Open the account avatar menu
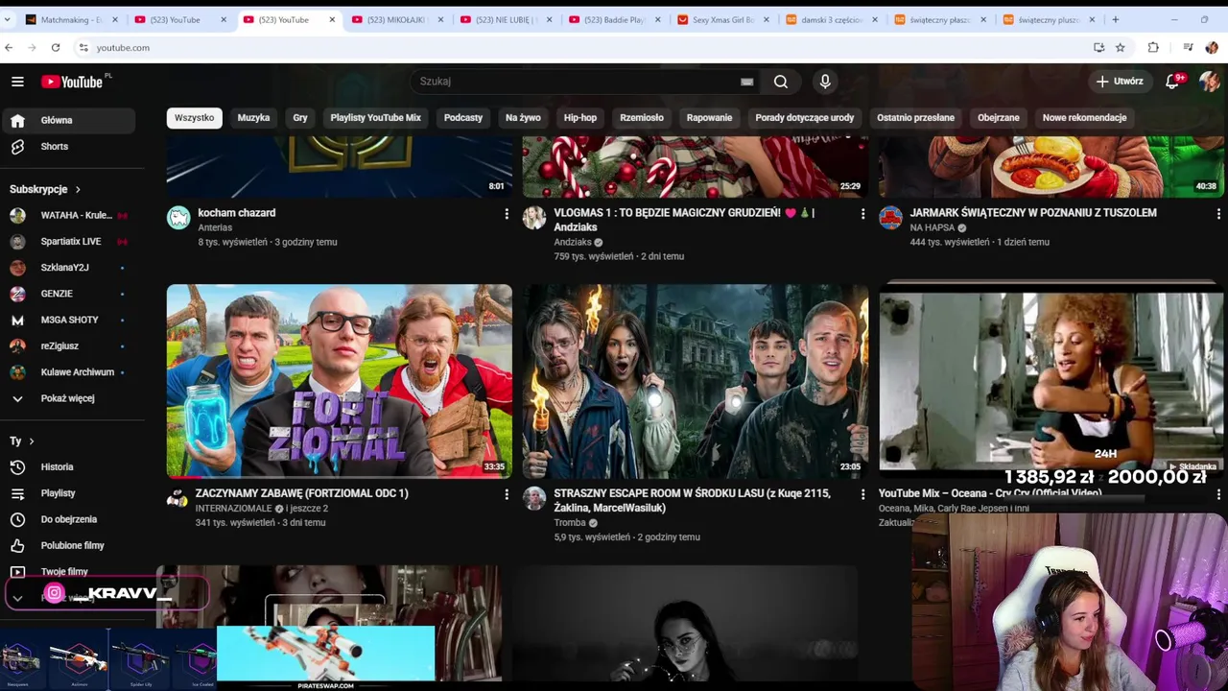This screenshot has height=691, width=1228. pyautogui.click(x=1209, y=82)
